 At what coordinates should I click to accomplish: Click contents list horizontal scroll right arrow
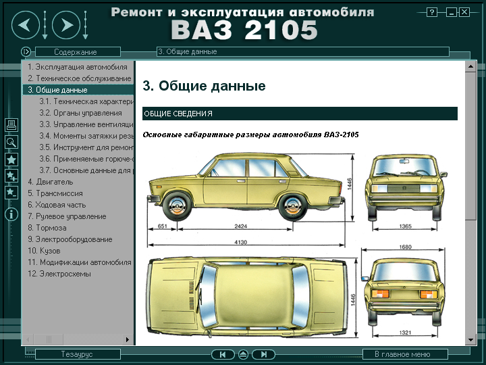pos(128,339)
